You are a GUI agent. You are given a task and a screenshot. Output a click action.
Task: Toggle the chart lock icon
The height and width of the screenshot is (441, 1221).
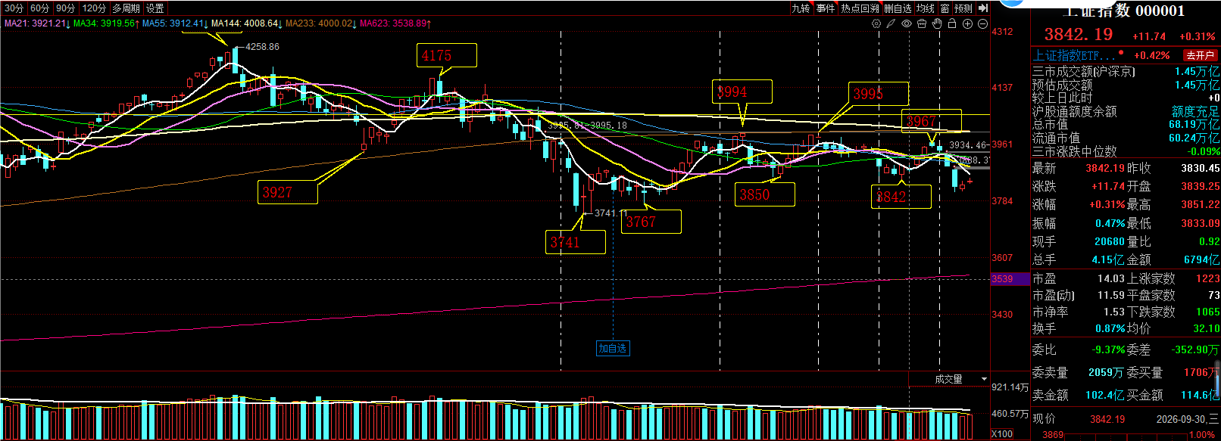[952, 23]
